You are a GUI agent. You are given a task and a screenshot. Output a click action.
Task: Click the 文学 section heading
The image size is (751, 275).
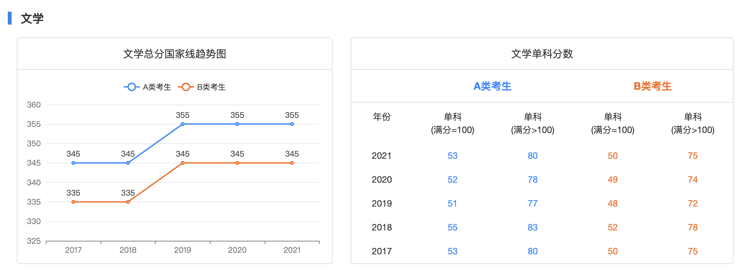click(x=32, y=18)
